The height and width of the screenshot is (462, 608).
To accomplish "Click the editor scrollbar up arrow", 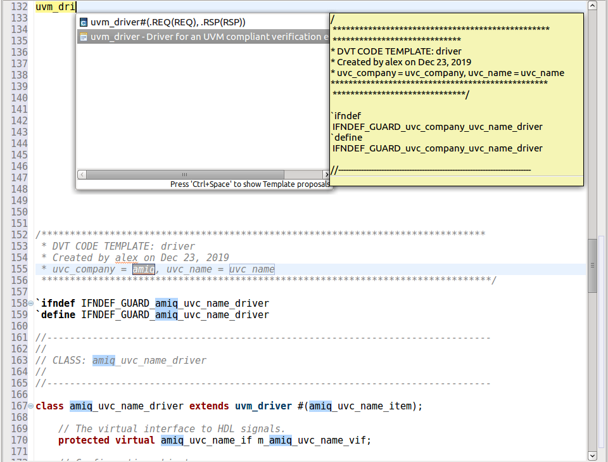I will click(592, 6).
